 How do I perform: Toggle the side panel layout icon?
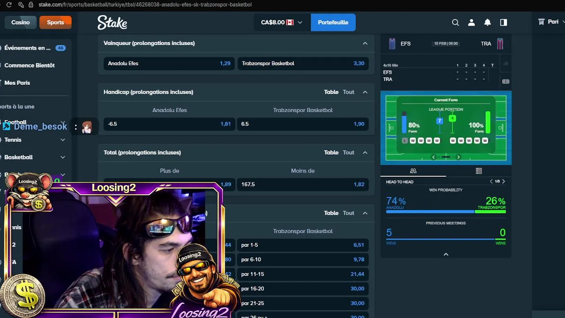click(503, 23)
